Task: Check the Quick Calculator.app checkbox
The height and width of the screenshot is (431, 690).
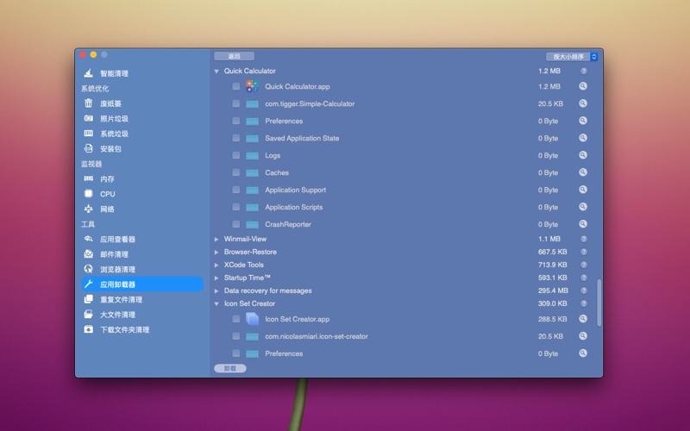Action: tap(235, 86)
